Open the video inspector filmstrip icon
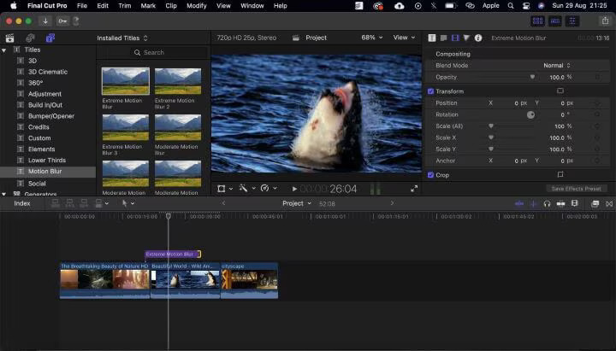 point(455,38)
